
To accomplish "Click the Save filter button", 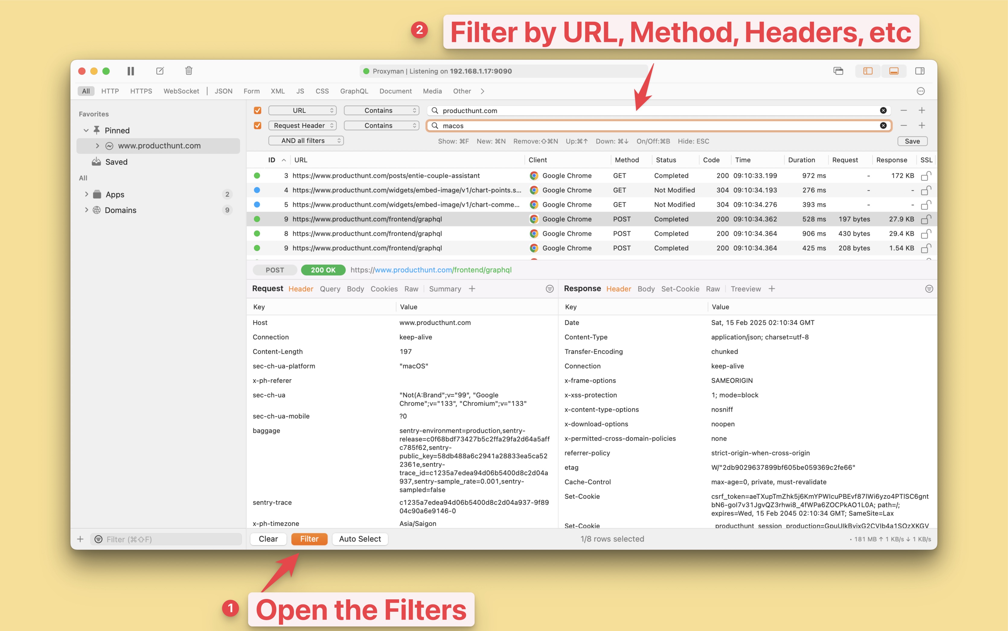I will click(912, 141).
